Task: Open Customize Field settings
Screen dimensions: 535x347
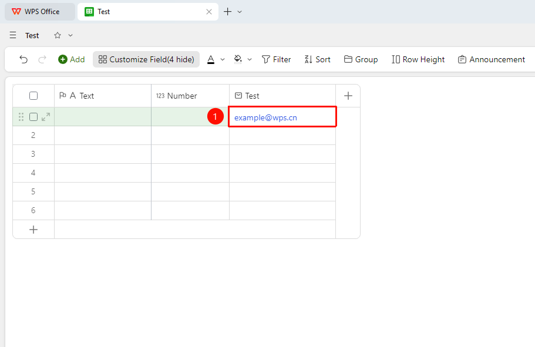Action: (x=146, y=59)
